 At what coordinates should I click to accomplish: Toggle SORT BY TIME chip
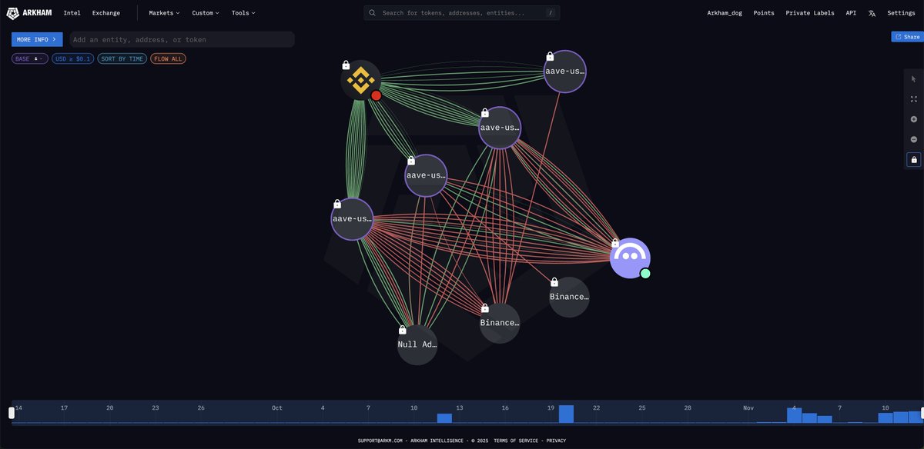click(x=122, y=58)
